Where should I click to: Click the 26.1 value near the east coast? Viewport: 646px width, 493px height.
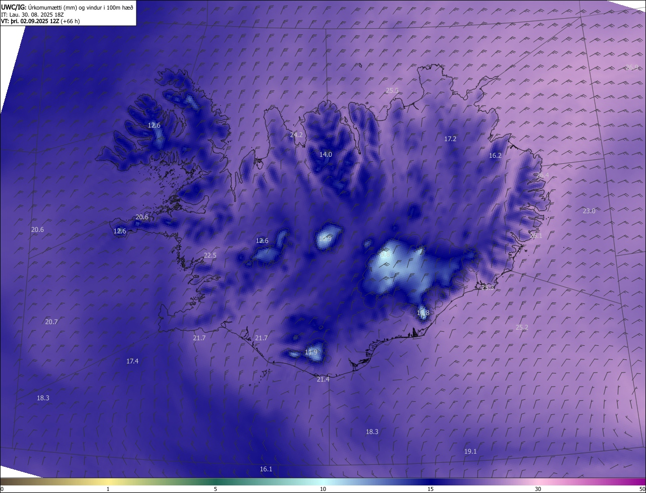point(536,236)
